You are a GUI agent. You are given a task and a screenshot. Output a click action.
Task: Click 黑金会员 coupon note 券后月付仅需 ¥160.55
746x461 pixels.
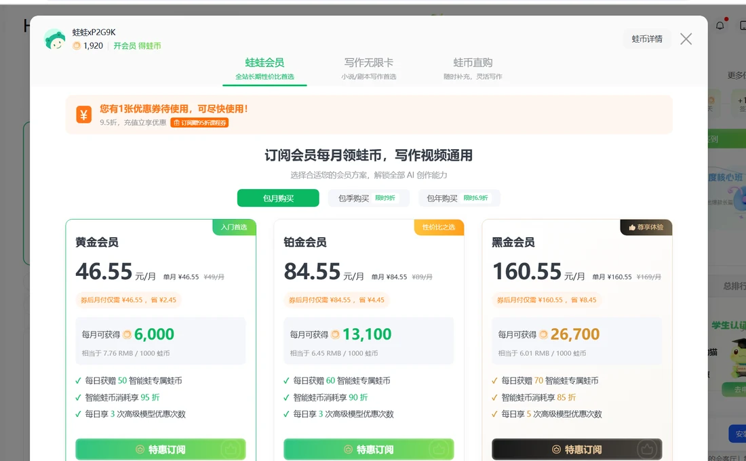pyautogui.click(x=547, y=300)
